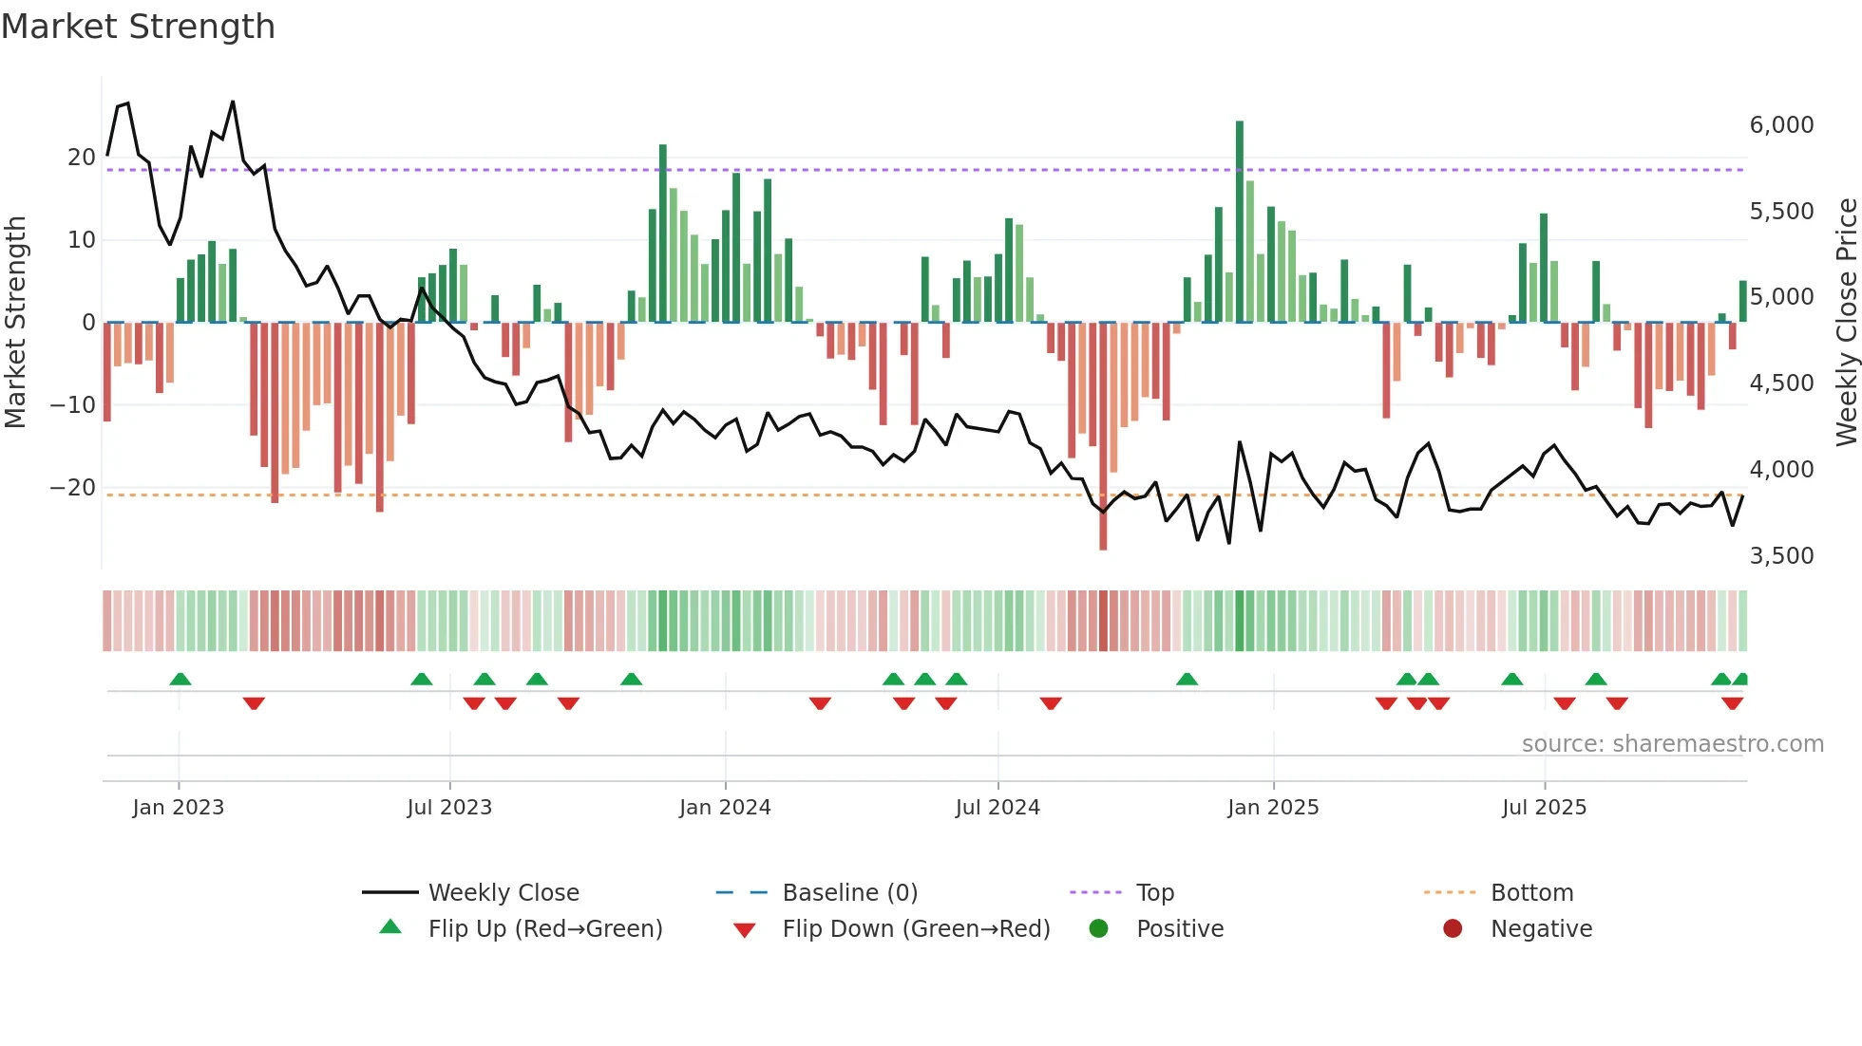Click the Jan 2024 axis label
Screen dimensions: 1862x1046
(725, 808)
